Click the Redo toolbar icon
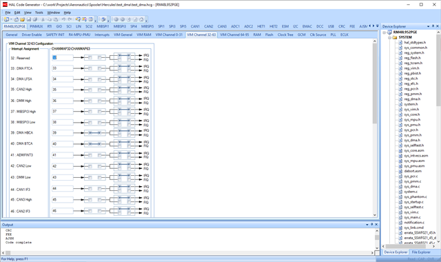441x262 pixels. 70,19
